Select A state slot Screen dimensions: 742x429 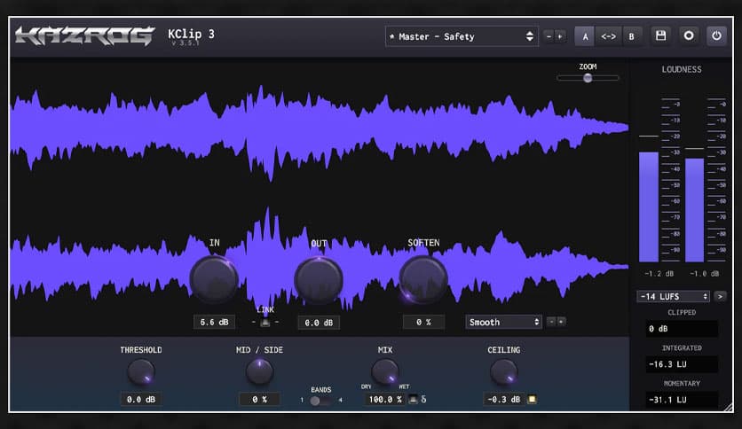585,36
